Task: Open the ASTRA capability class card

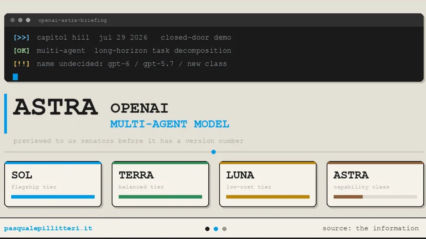Action: pos(375,184)
